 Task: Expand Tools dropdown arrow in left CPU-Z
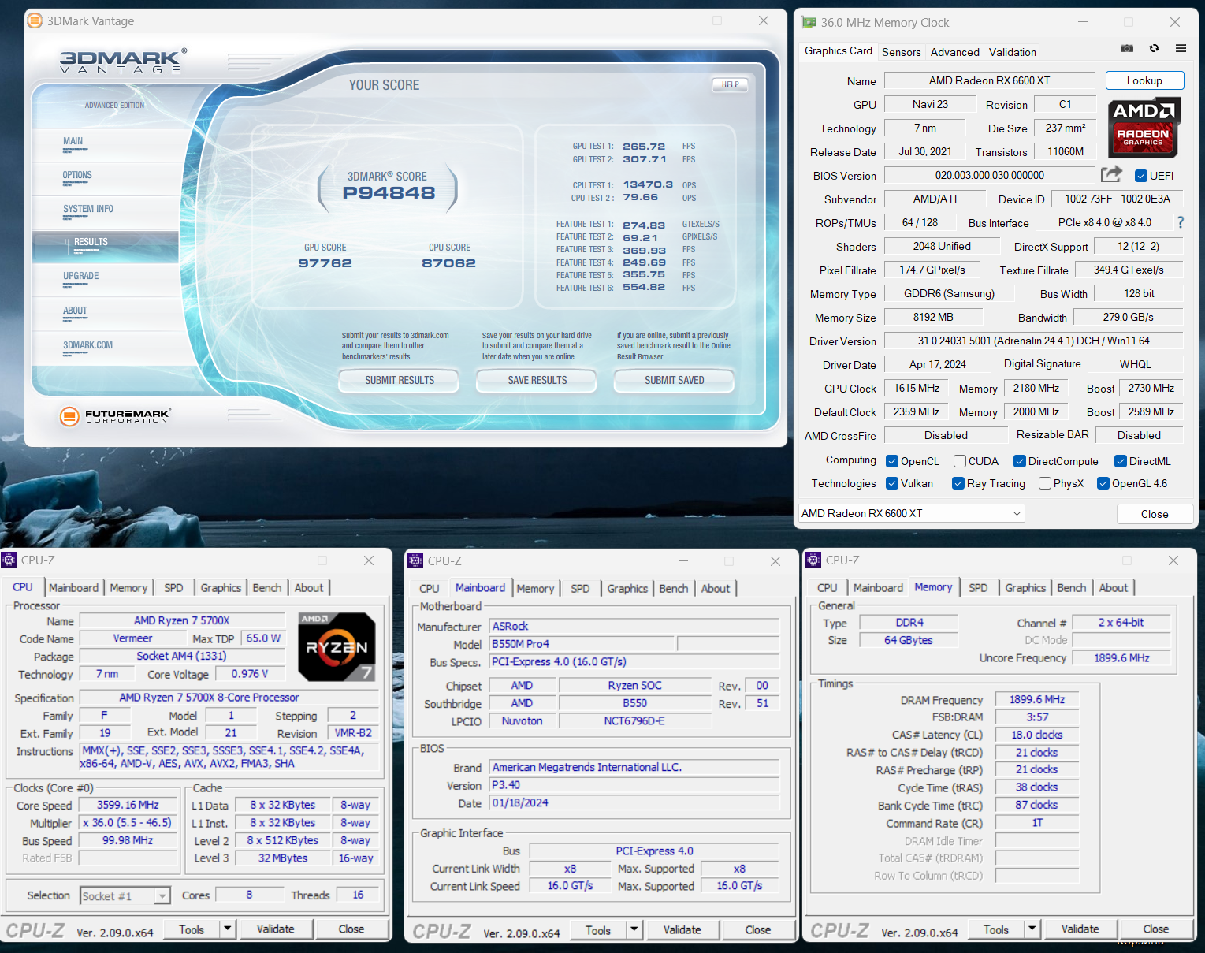pyautogui.click(x=227, y=929)
